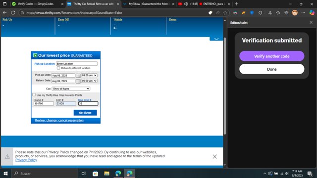Go back using browser back arrow

4,13
